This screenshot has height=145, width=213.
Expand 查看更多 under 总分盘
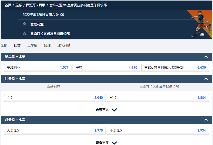click(106, 143)
